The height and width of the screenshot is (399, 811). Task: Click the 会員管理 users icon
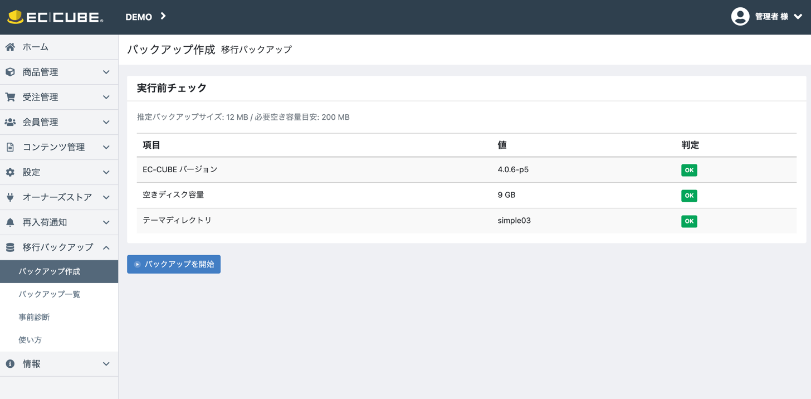pos(10,122)
